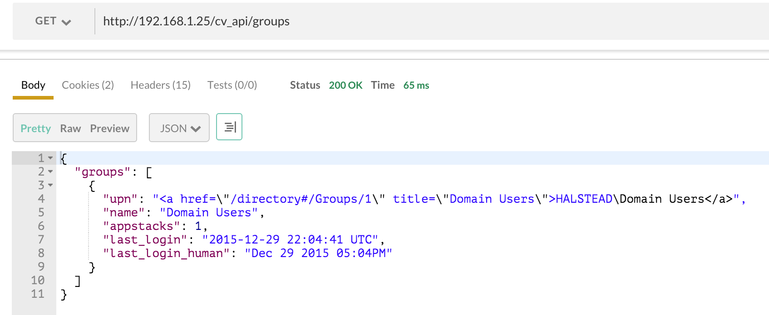Image resolution: width=769 pixels, height=315 pixels.
Task: Switch to Raw response view
Action: pyautogui.click(x=70, y=129)
